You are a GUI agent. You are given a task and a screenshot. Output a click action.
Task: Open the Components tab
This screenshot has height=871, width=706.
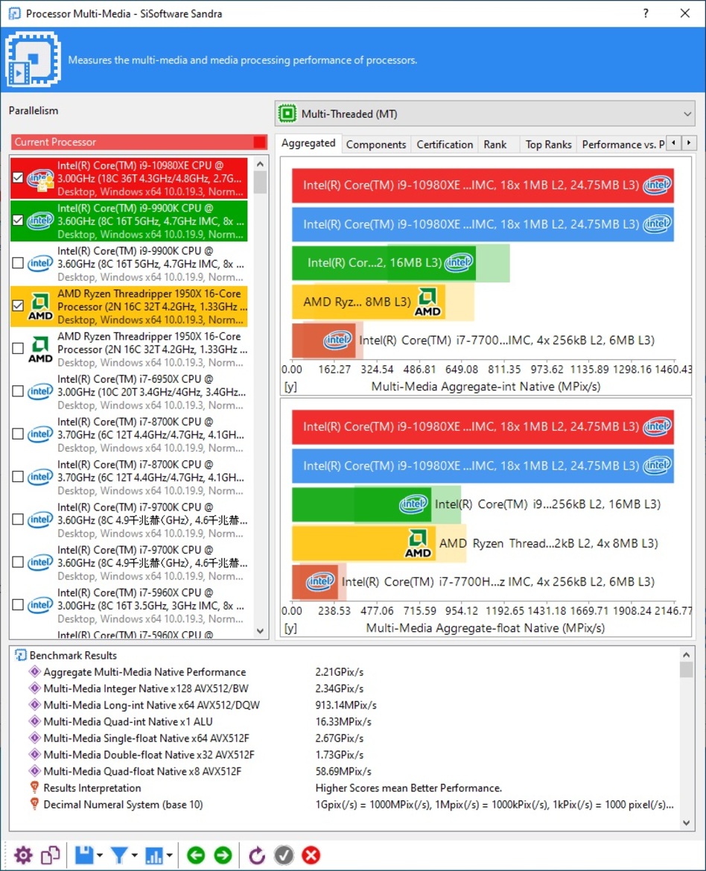[376, 145]
